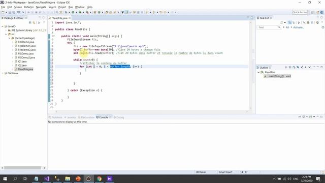The image size is (325, 183).
Task: Open the Windows notification center icon
Action: (318, 178)
